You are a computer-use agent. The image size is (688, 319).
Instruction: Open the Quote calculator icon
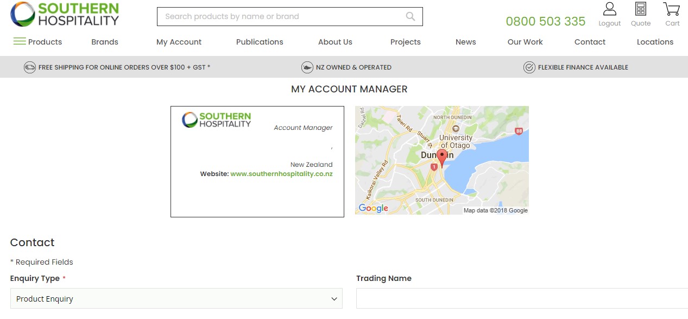(x=641, y=9)
